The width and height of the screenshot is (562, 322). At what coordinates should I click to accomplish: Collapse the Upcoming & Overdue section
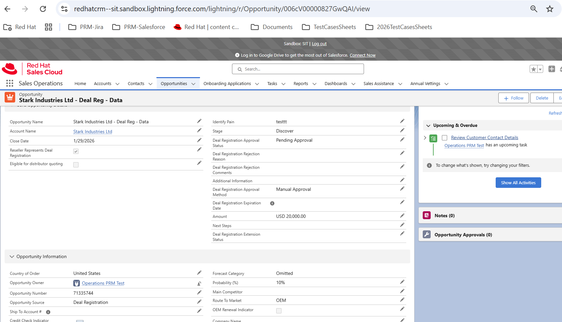(428, 126)
